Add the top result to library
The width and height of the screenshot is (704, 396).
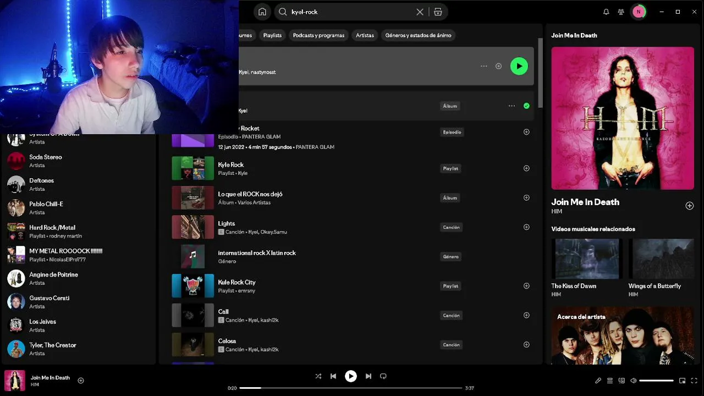[x=498, y=66]
